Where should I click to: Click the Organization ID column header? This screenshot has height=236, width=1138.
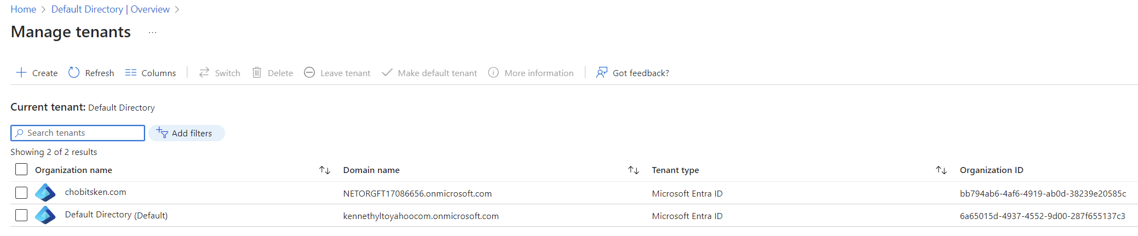(x=992, y=170)
